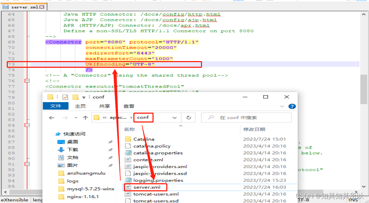
Task: Collapse the code fold at line 84
Action: click(x=27, y=125)
